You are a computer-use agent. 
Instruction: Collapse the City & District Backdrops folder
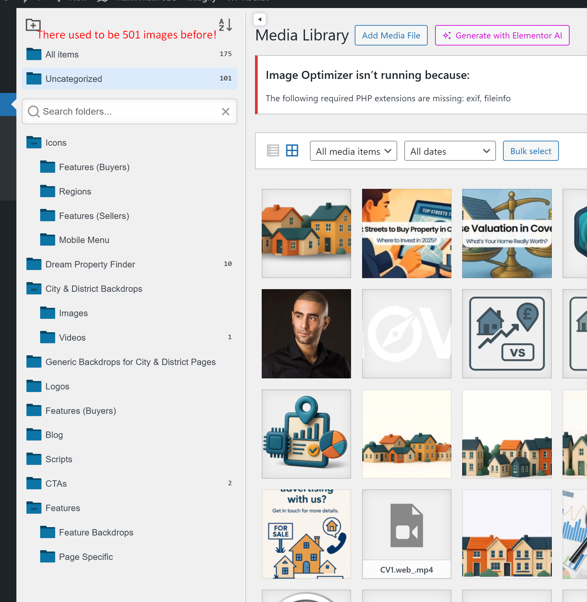pos(34,289)
